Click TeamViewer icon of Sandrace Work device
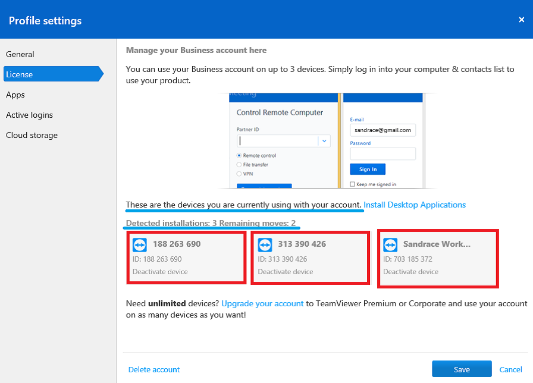The width and height of the screenshot is (533, 383). tap(390, 244)
